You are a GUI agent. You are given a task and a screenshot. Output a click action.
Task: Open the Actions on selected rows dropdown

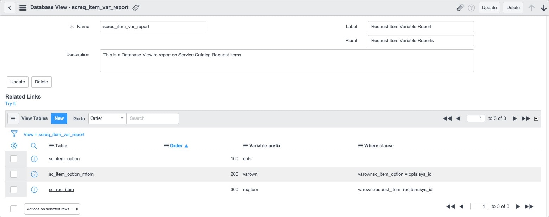52,208
